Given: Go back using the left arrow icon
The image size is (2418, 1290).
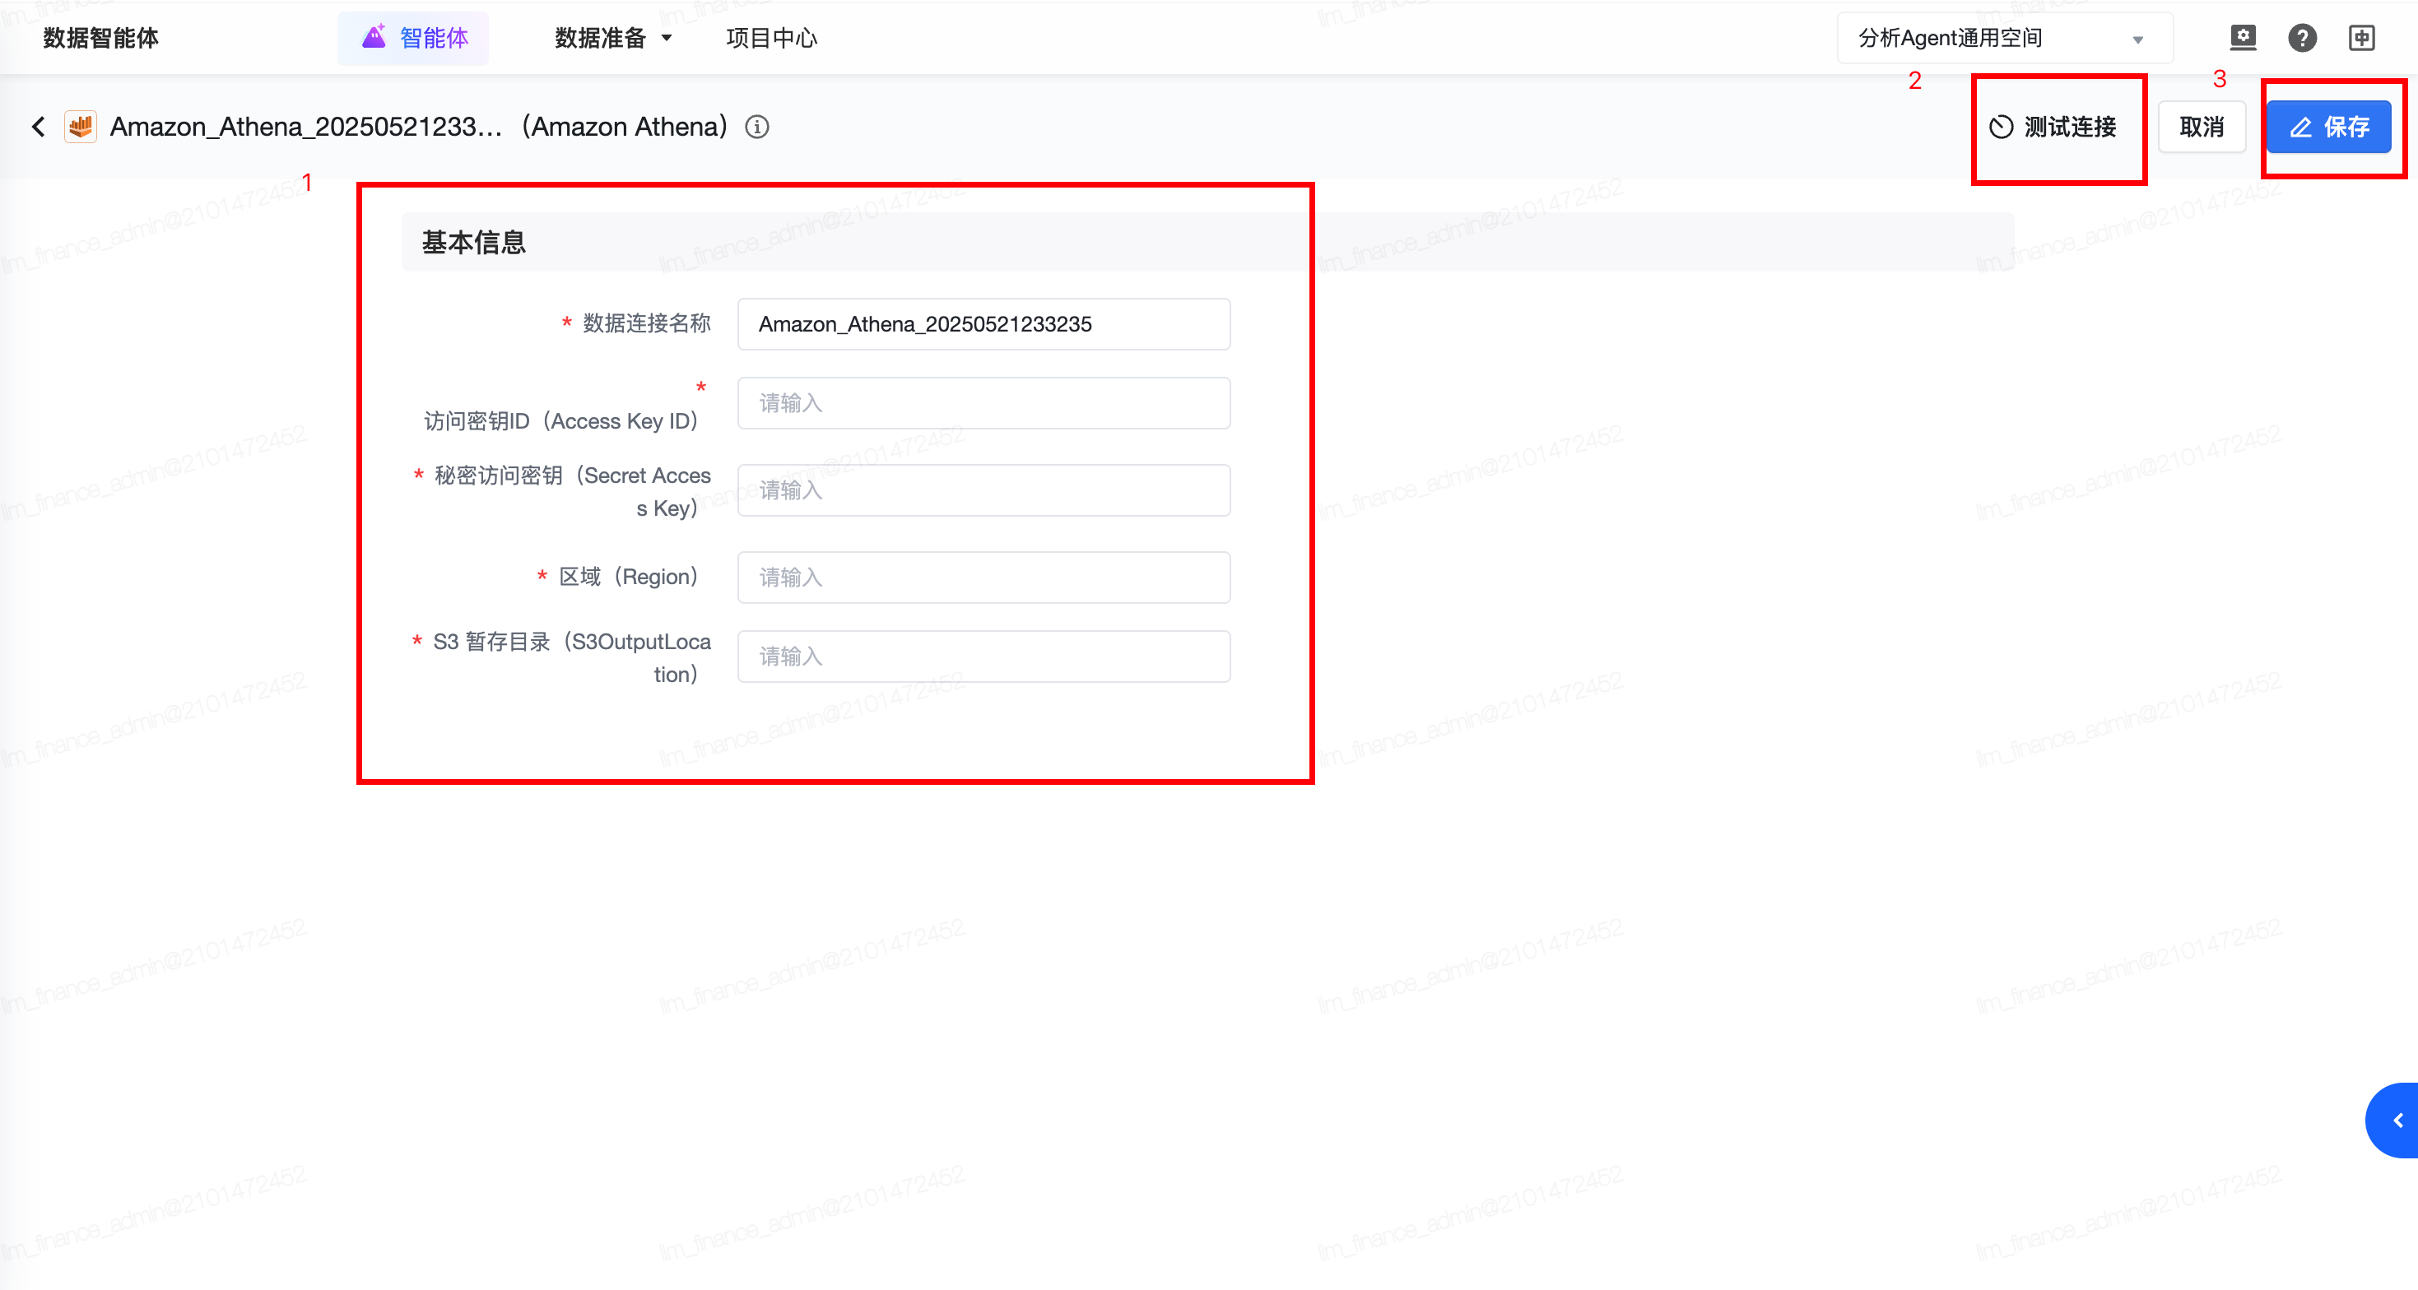Looking at the screenshot, I should (39, 127).
